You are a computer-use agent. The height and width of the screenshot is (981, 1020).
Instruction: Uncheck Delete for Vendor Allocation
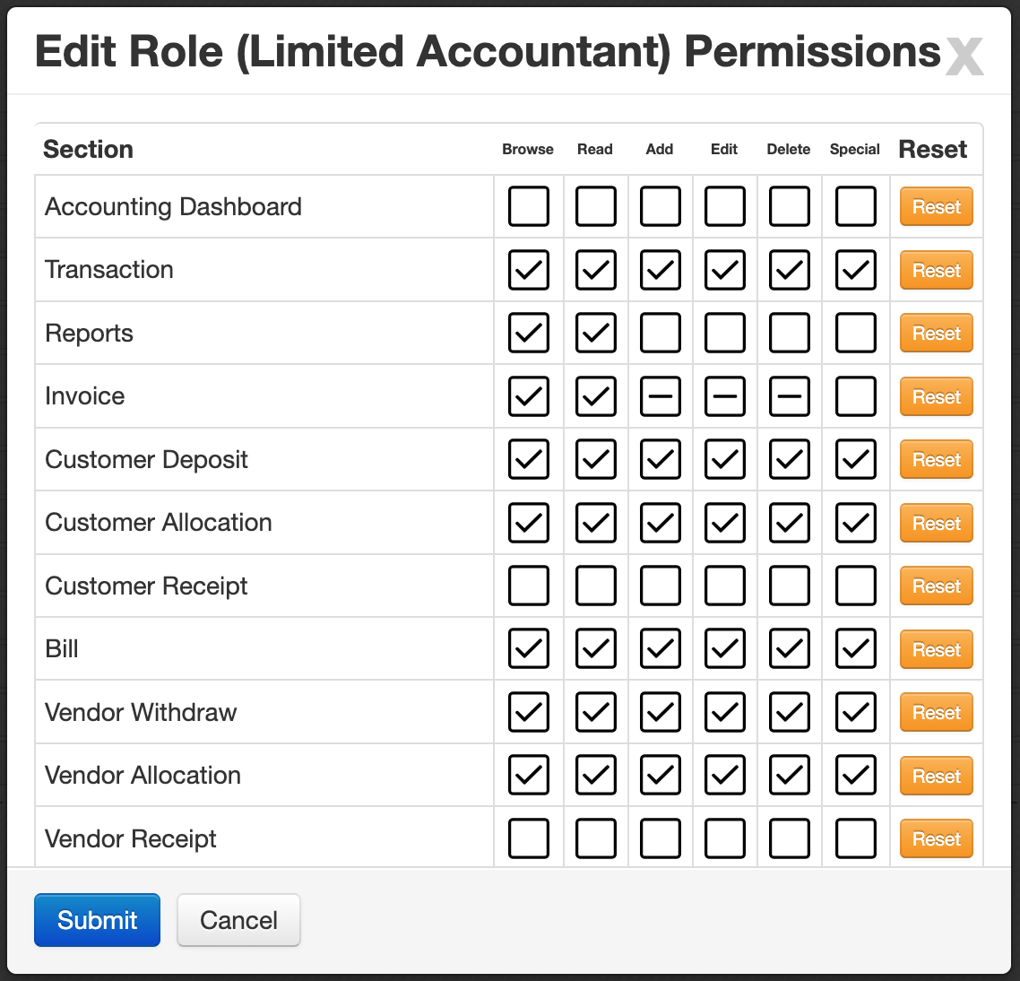(x=789, y=775)
